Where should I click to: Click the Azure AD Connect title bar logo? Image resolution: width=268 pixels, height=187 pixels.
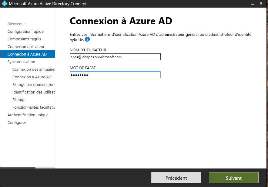point(4,4)
